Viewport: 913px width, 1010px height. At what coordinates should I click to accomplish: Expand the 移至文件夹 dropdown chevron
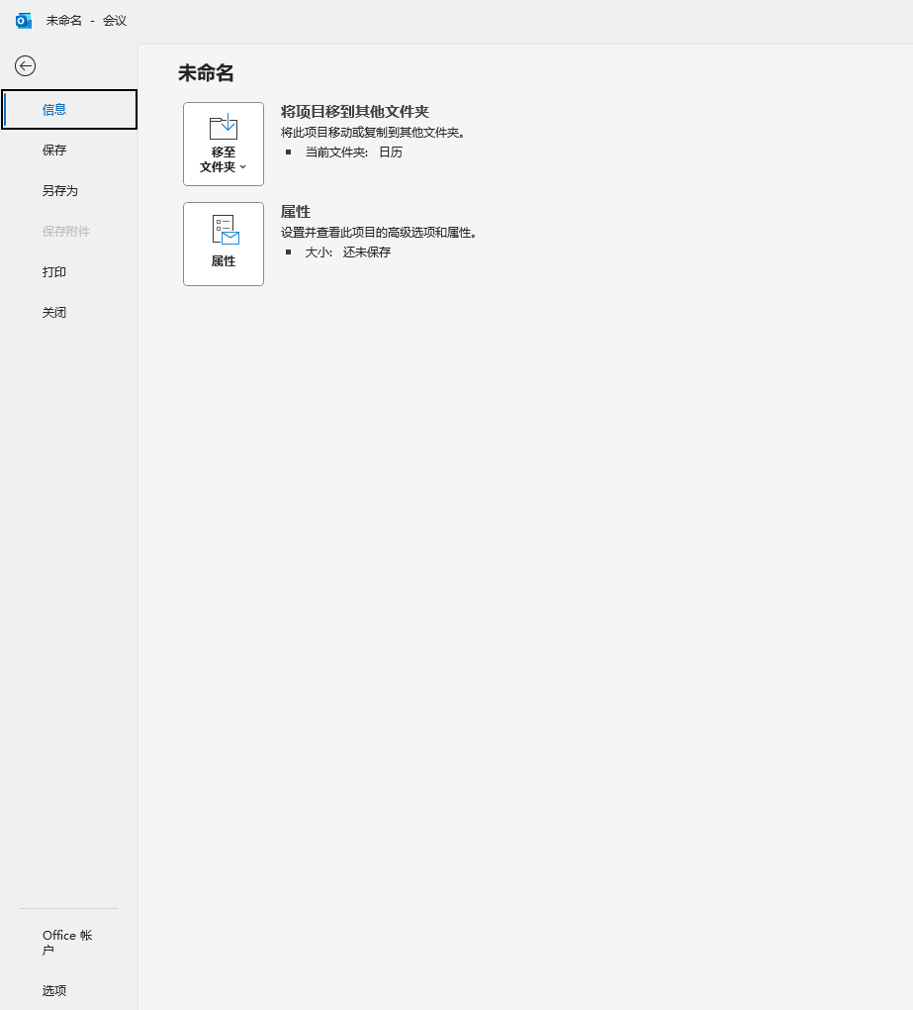[243, 167]
